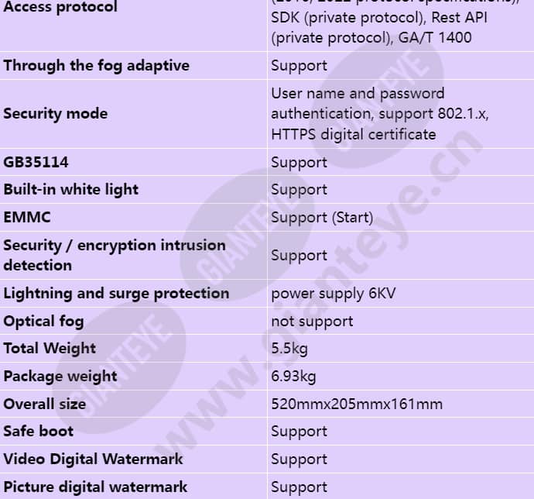
Task: Select the "Safe boot" row label
Action: [39, 431]
